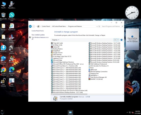Click All Control Panel Items breadcrumb
The image size is (141, 115).
pos(59,26)
